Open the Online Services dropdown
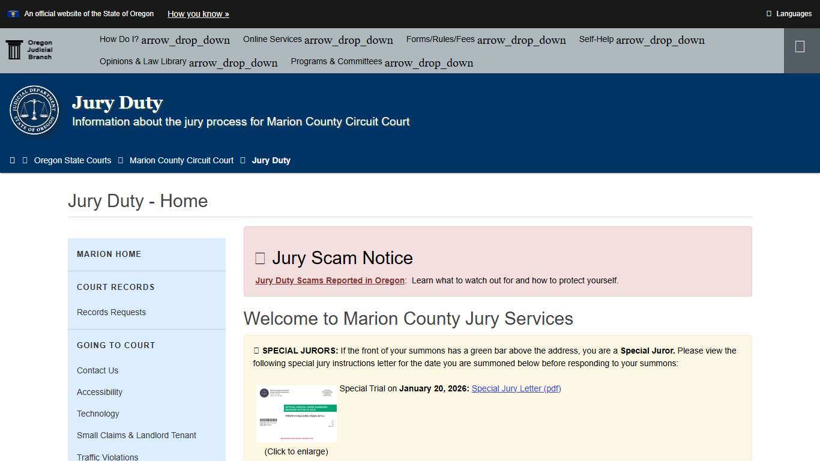This screenshot has height=461, width=820. click(318, 40)
